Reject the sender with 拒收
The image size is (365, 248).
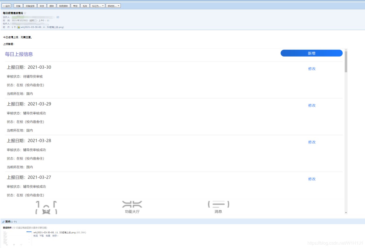(85, 6)
